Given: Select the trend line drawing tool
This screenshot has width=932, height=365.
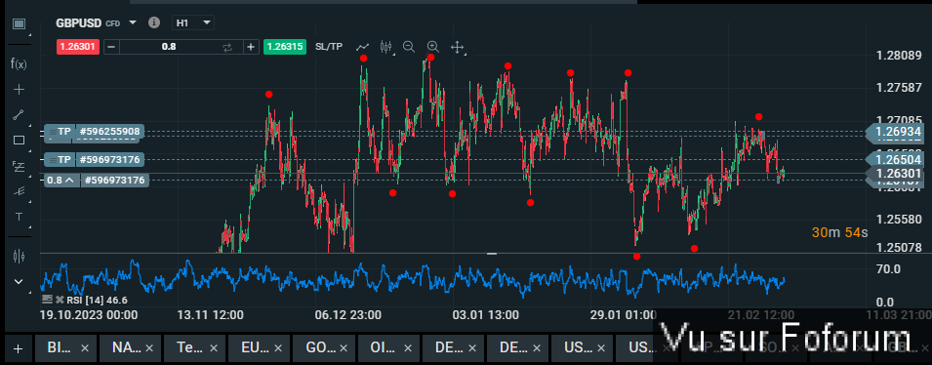Looking at the screenshot, I should click(19, 115).
